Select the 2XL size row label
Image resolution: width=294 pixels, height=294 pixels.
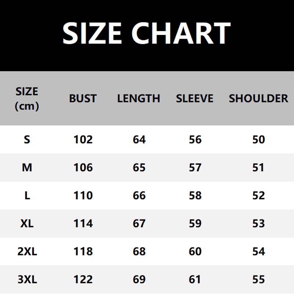pos(27,251)
